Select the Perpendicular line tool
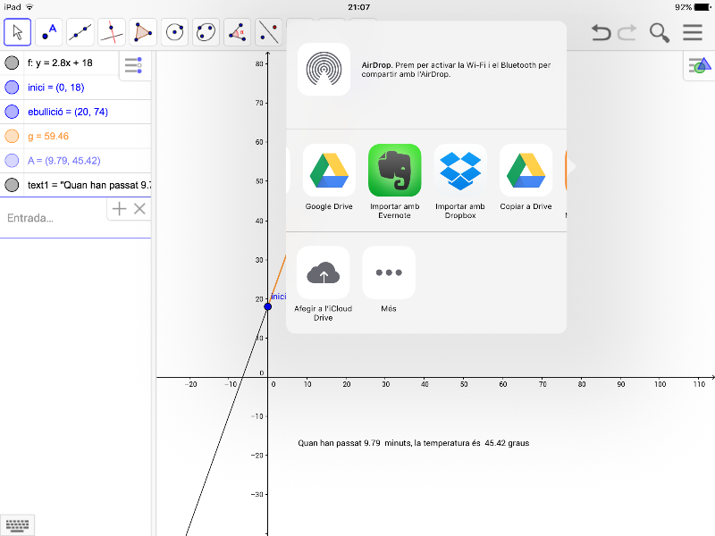 (112, 32)
